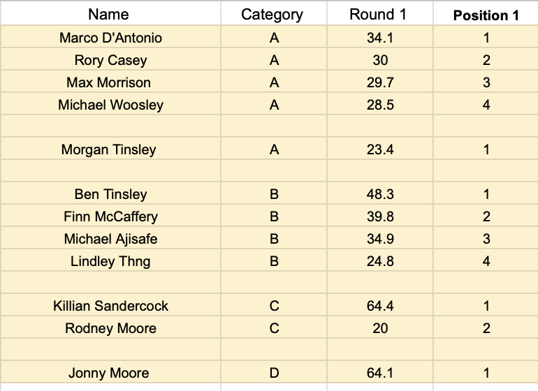Select the Marco D'Antonio name cell
Image resolution: width=538 pixels, height=391 pixels.
110,37
